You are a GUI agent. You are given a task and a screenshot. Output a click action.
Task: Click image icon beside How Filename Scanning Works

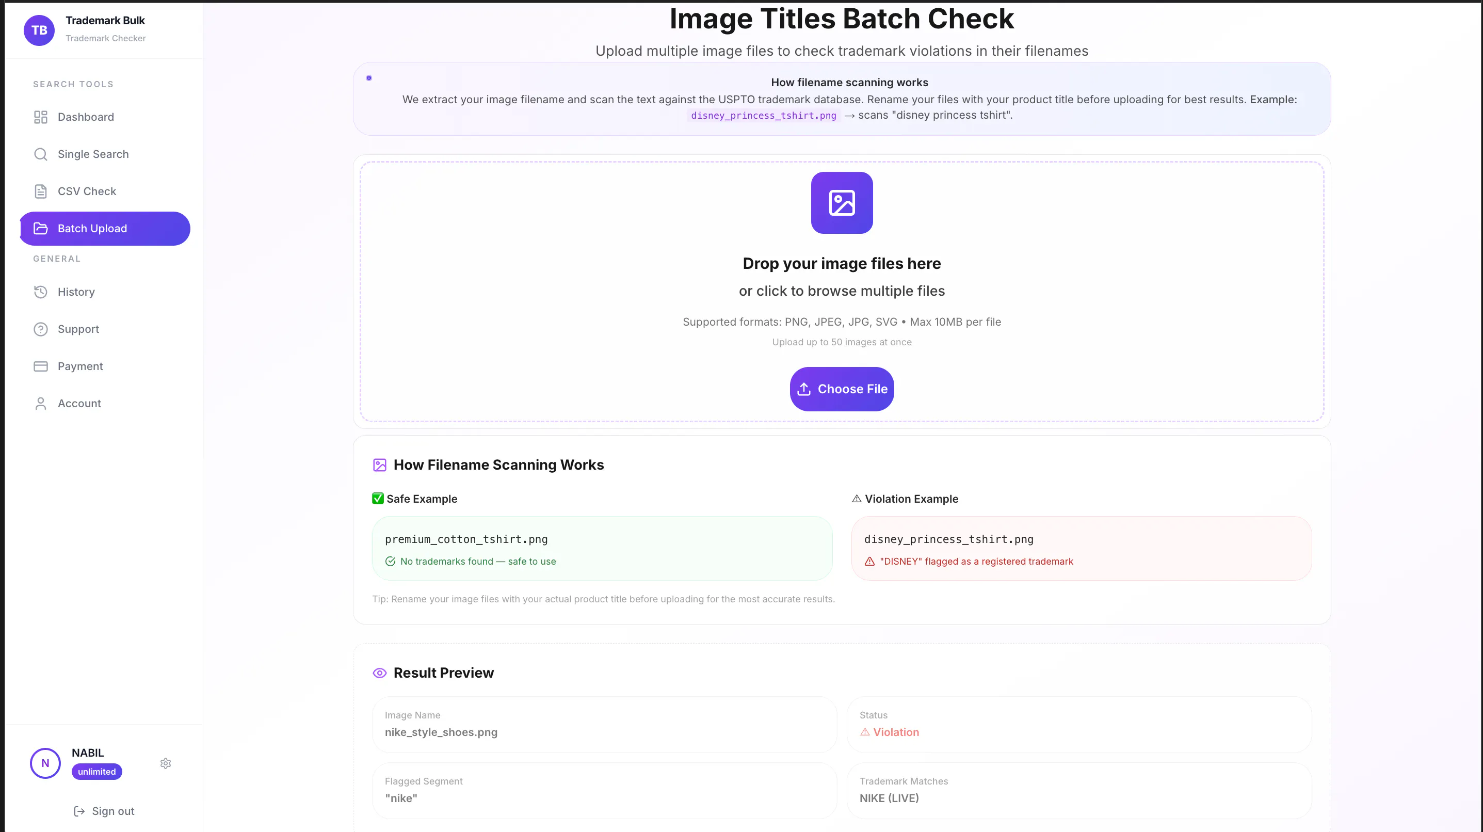pos(379,465)
